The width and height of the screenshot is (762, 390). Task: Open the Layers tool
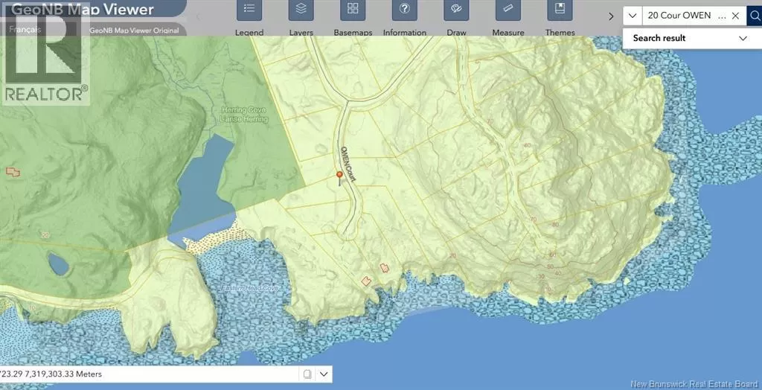301,10
